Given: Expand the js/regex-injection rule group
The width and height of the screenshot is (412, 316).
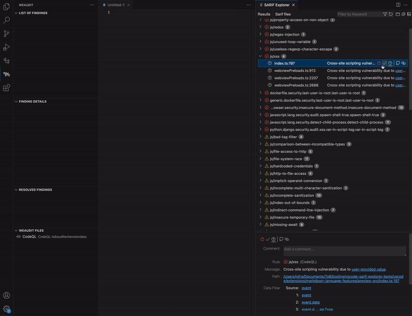Looking at the screenshot, I should pos(260,34).
